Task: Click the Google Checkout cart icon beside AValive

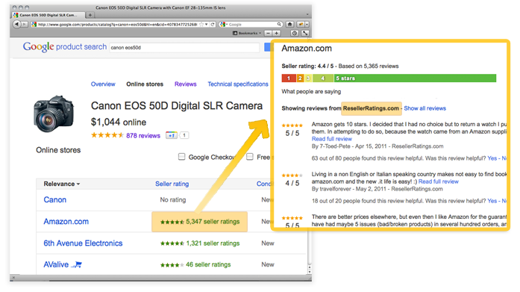Action: point(78,264)
